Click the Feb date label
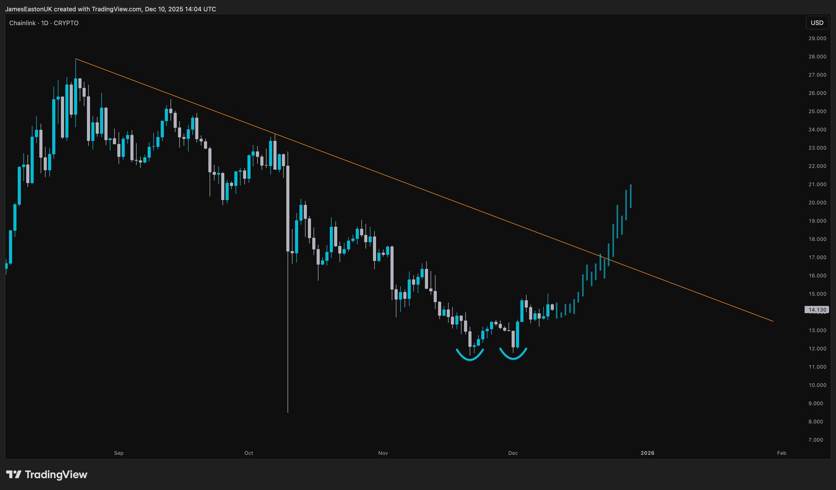Image resolution: width=836 pixels, height=490 pixels. pyautogui.click(x=781, y=453)
